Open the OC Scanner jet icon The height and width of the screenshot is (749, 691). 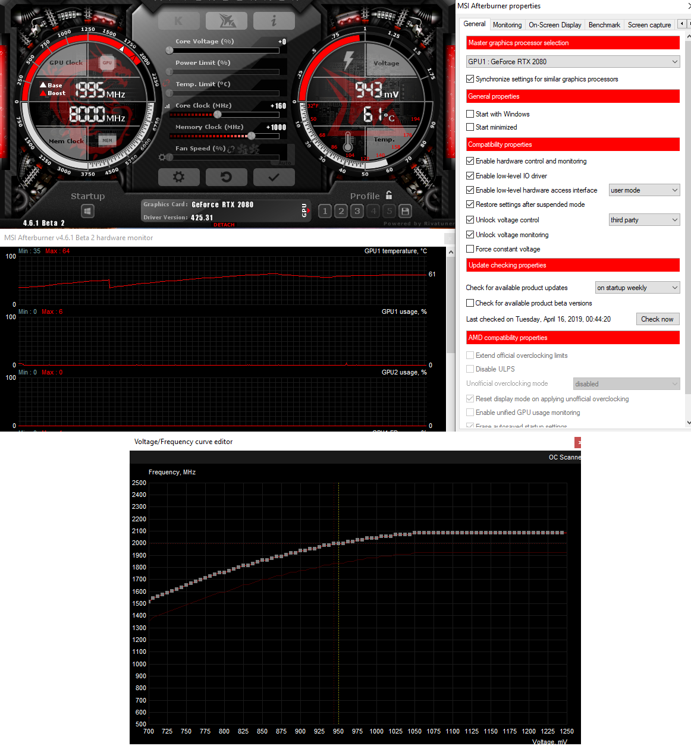(x=226, y=21)
